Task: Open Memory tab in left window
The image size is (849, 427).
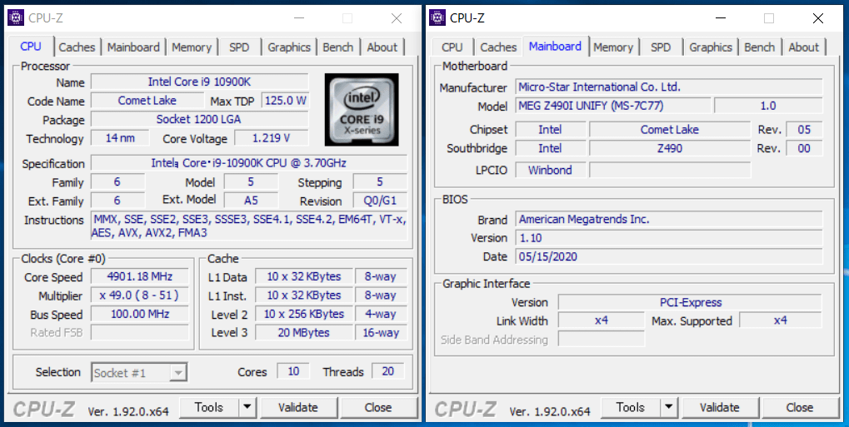Action: [192, 47]
